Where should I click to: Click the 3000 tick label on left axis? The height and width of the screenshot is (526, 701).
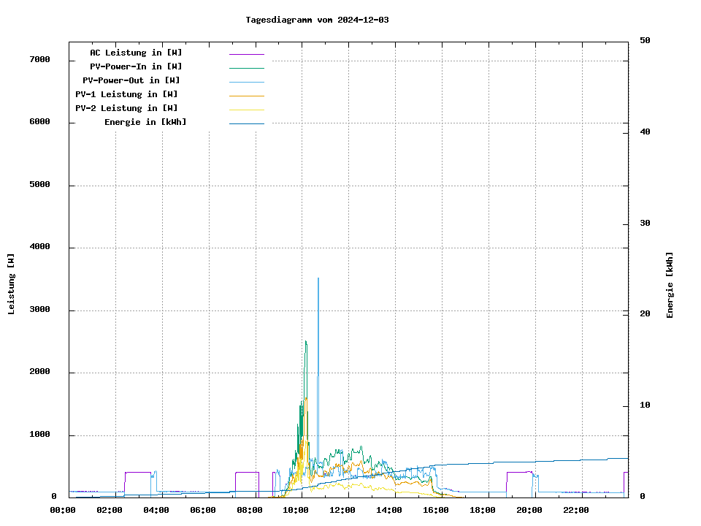point(39,310)
